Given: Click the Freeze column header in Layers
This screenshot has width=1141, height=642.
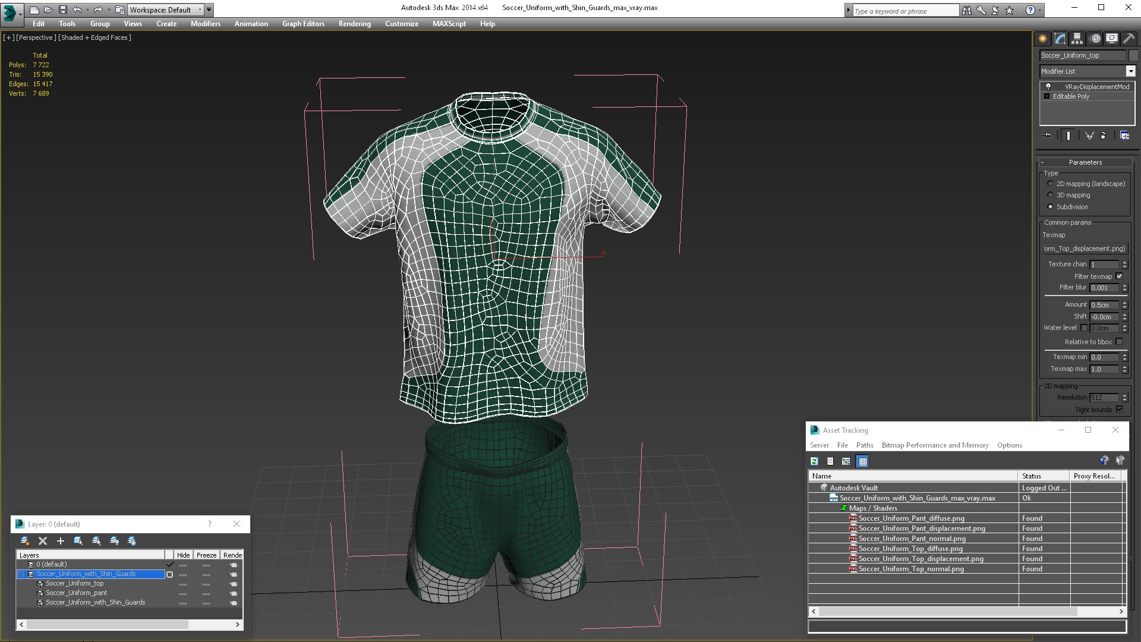Looking at the screenshot, I should (x=206, y=555).
